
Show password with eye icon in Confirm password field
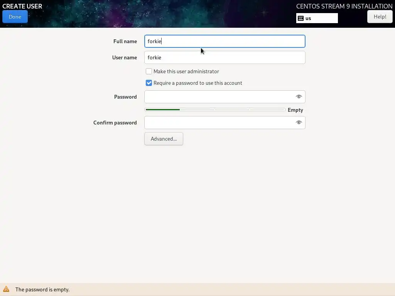point(299,123)
